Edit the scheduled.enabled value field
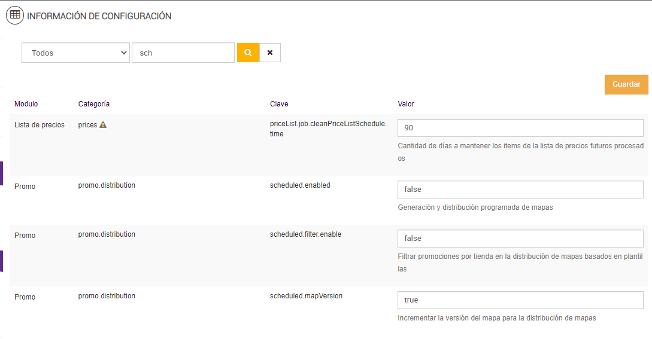The image size is (652, 339). pyautogui.click(x=520, y=190)
